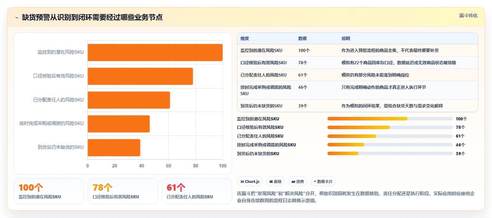492x218 pixels.
Task: Select the 说明 column header
Action: coord(346,38)
